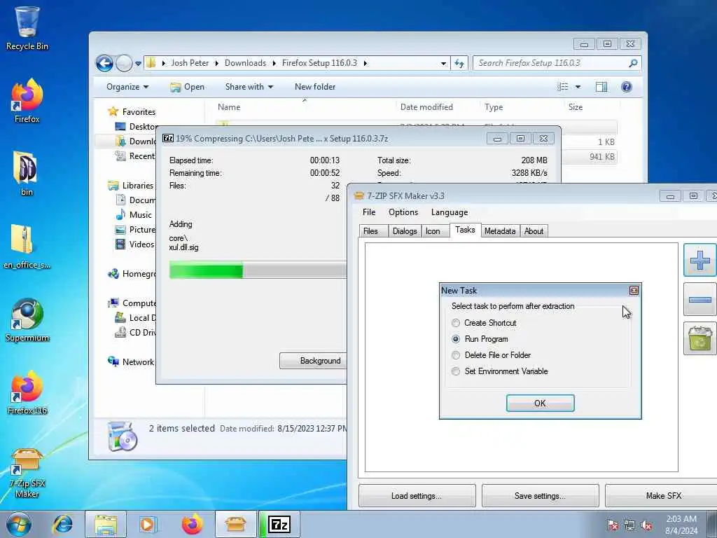The height and width of the screenshot is (538, 717).
Task: Confirm New Task dialog with OK
Action: [540, 403]
